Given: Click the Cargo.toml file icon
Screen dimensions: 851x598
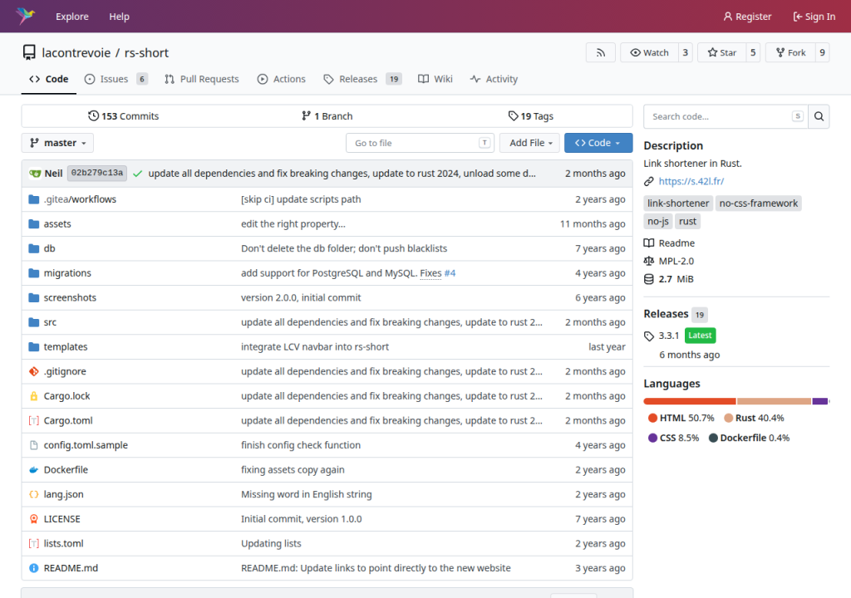Looking at the screenshot, I should tap(33, 420).
